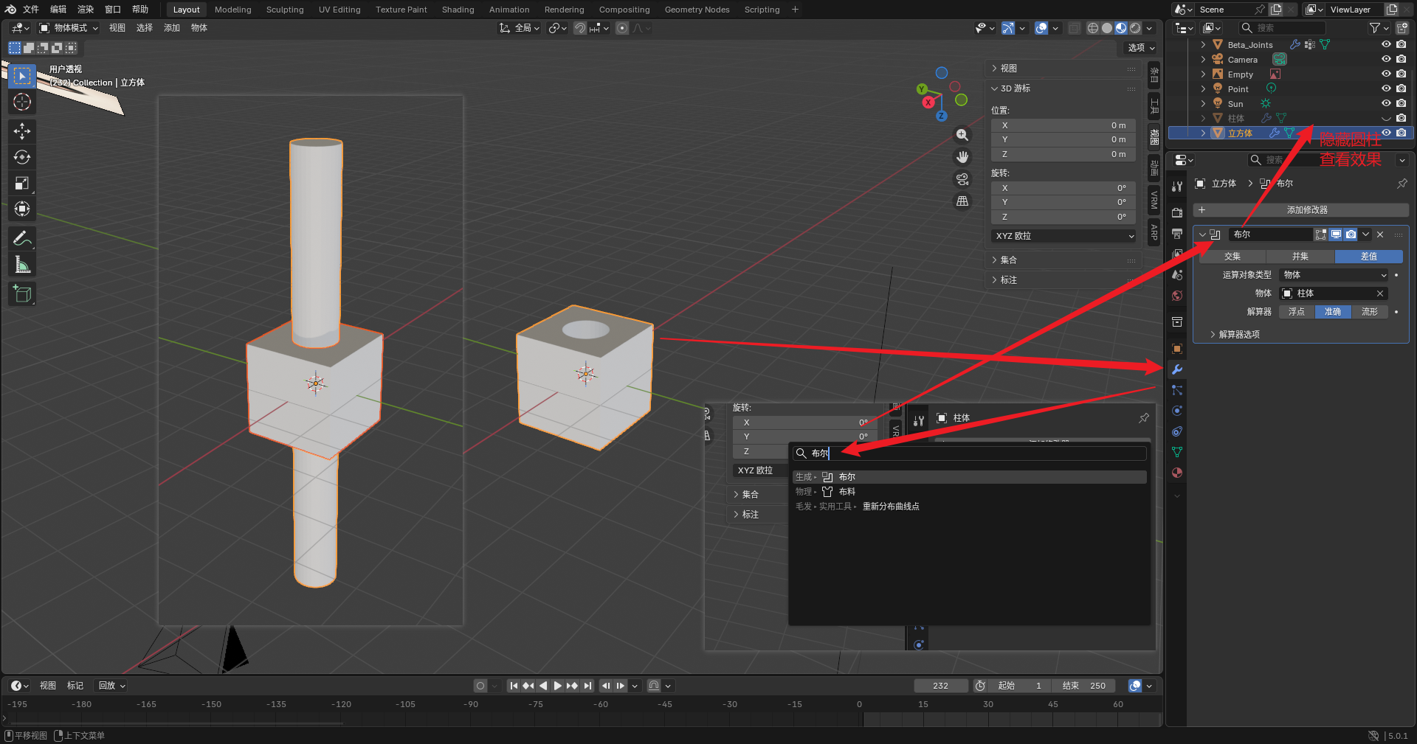Collapse the 3D 游标 sidebar panel
1417x744 pixels.
1064,88
